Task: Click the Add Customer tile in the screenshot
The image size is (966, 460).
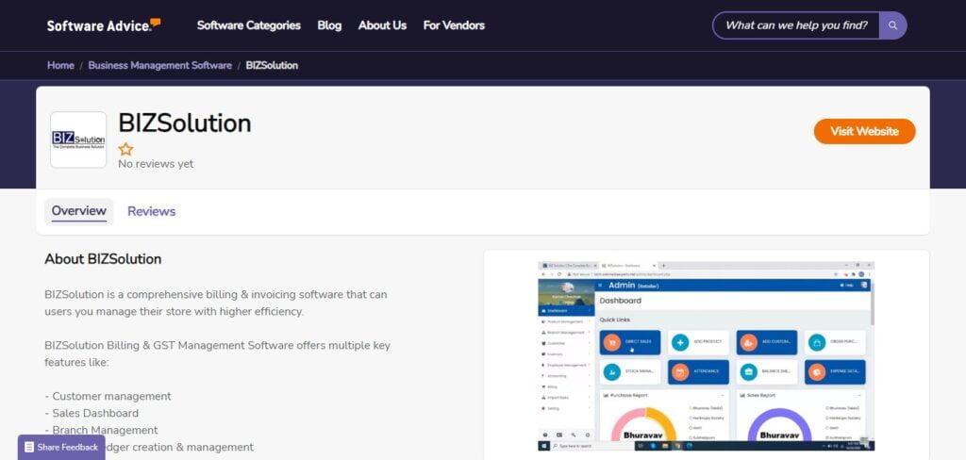Action: pos(766,342)
